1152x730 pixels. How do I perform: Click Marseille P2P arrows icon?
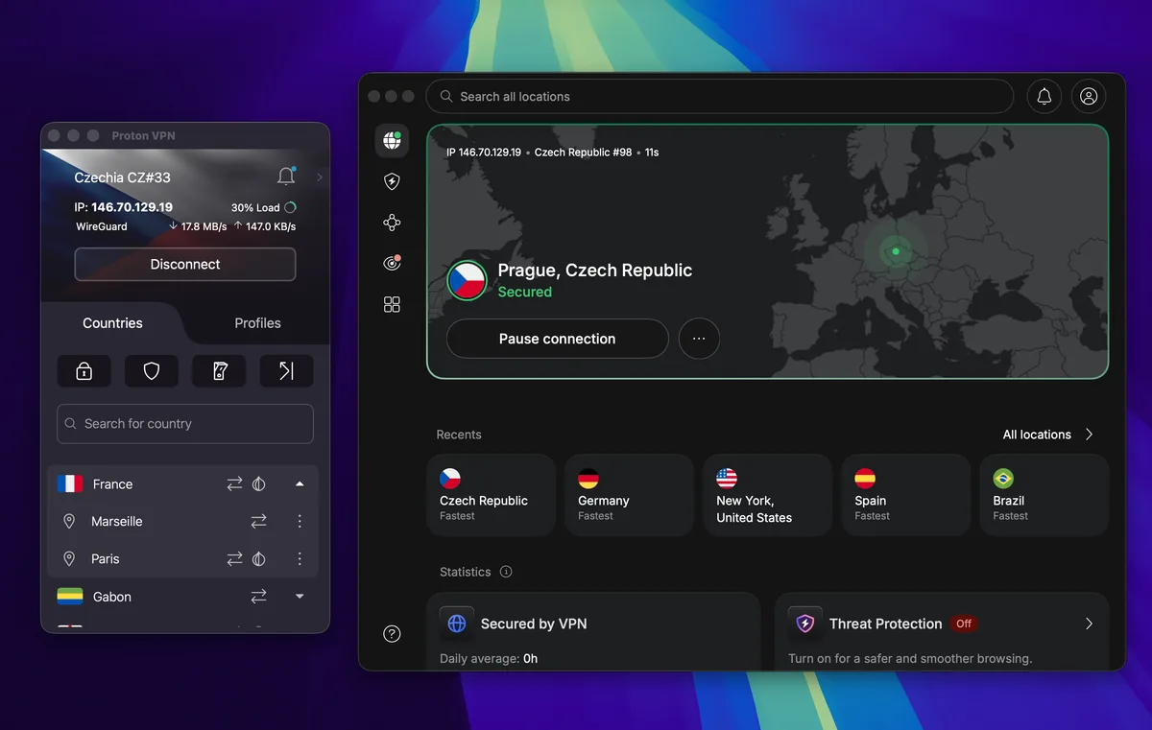[258, 522]
